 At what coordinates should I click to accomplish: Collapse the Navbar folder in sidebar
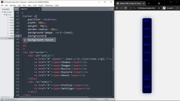(x=3, y=12)
